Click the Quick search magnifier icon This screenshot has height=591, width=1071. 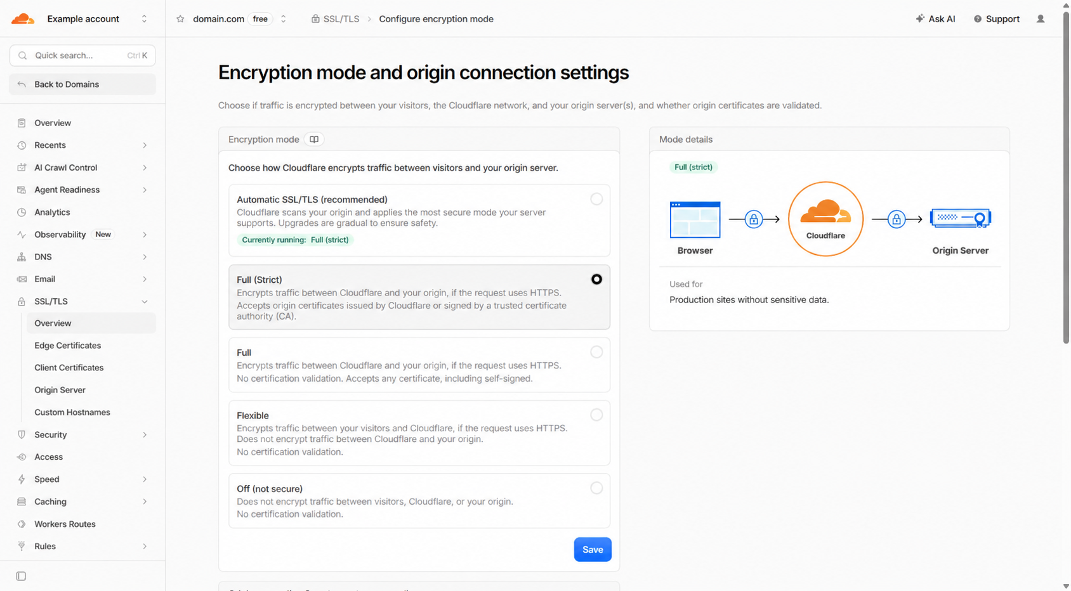[x=23, y=56]
